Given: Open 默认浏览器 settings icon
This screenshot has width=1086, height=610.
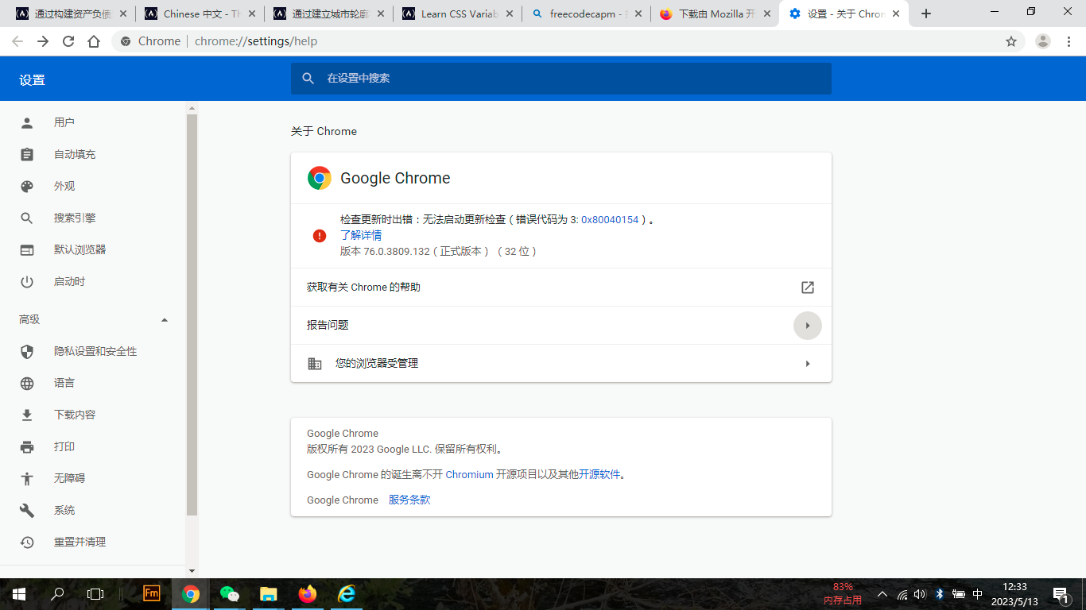Looking at the screenshot, I should 28,249.
